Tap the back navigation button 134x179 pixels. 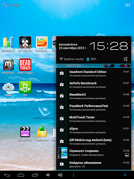click(7, 175)
